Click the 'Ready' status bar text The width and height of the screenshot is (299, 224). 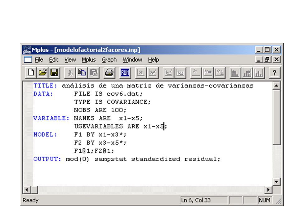[x=31, y=200]
